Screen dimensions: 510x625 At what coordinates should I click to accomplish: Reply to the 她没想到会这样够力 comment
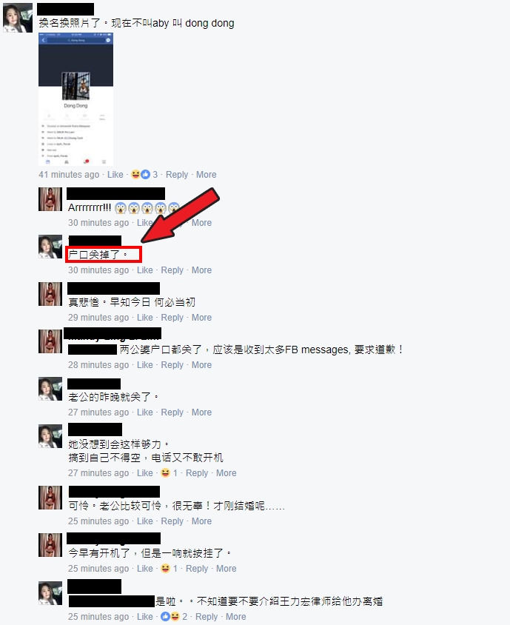pos(197,473)
